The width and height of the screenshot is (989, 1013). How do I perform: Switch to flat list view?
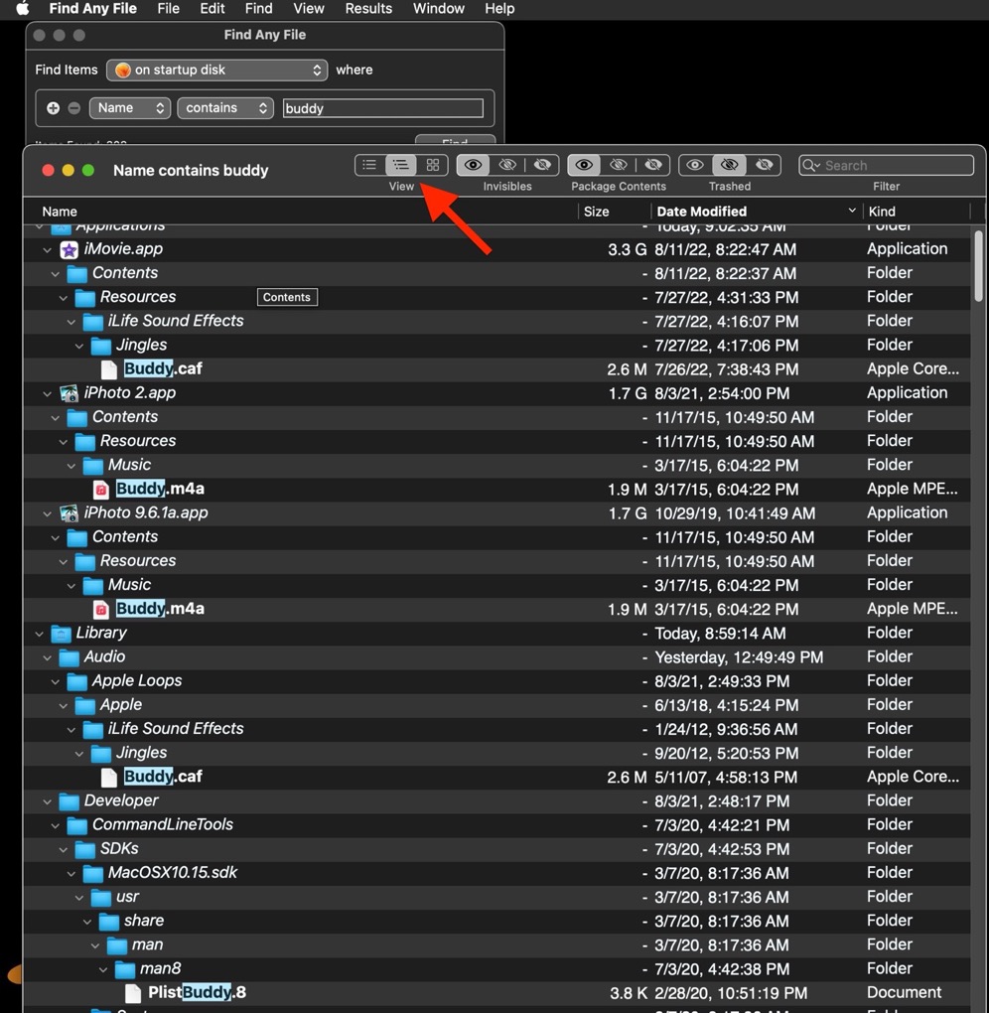(x=369, y=165)
